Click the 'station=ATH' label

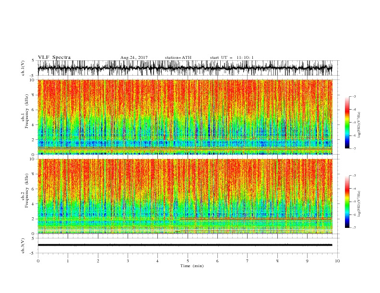pyautogui.click(x=178, y=57)
